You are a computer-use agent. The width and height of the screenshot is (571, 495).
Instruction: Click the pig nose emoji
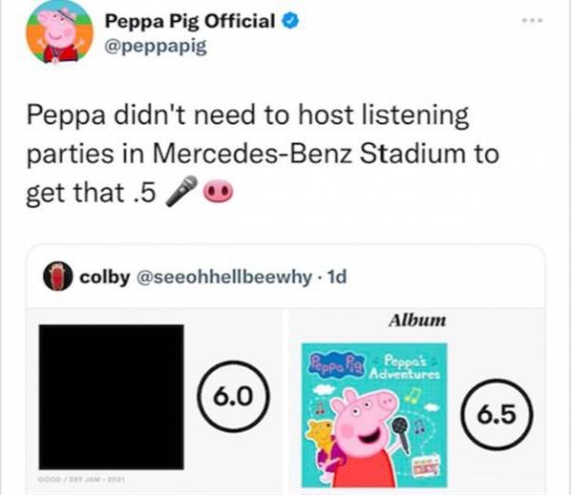(216, 192)
